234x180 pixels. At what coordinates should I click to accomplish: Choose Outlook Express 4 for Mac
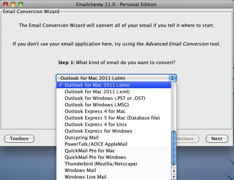coord(114,111)
